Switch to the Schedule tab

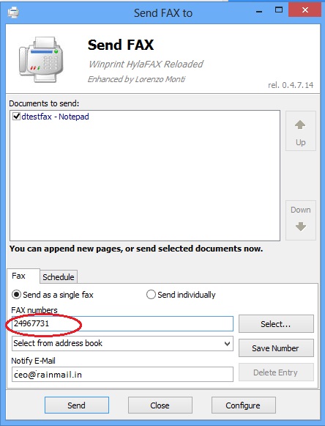pyautogui.click(x=59, y=277)
